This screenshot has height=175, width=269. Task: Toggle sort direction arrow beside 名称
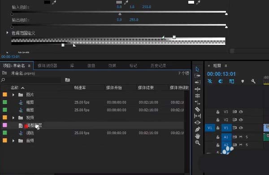tap(23, 88)
